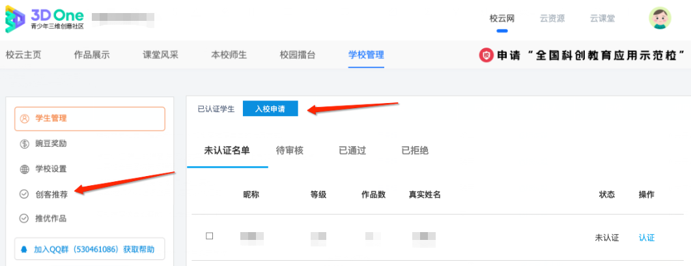This screenshot has width=691, height=266.
Task: Click the 学生管理 person icon
Action: coord(25,118)
